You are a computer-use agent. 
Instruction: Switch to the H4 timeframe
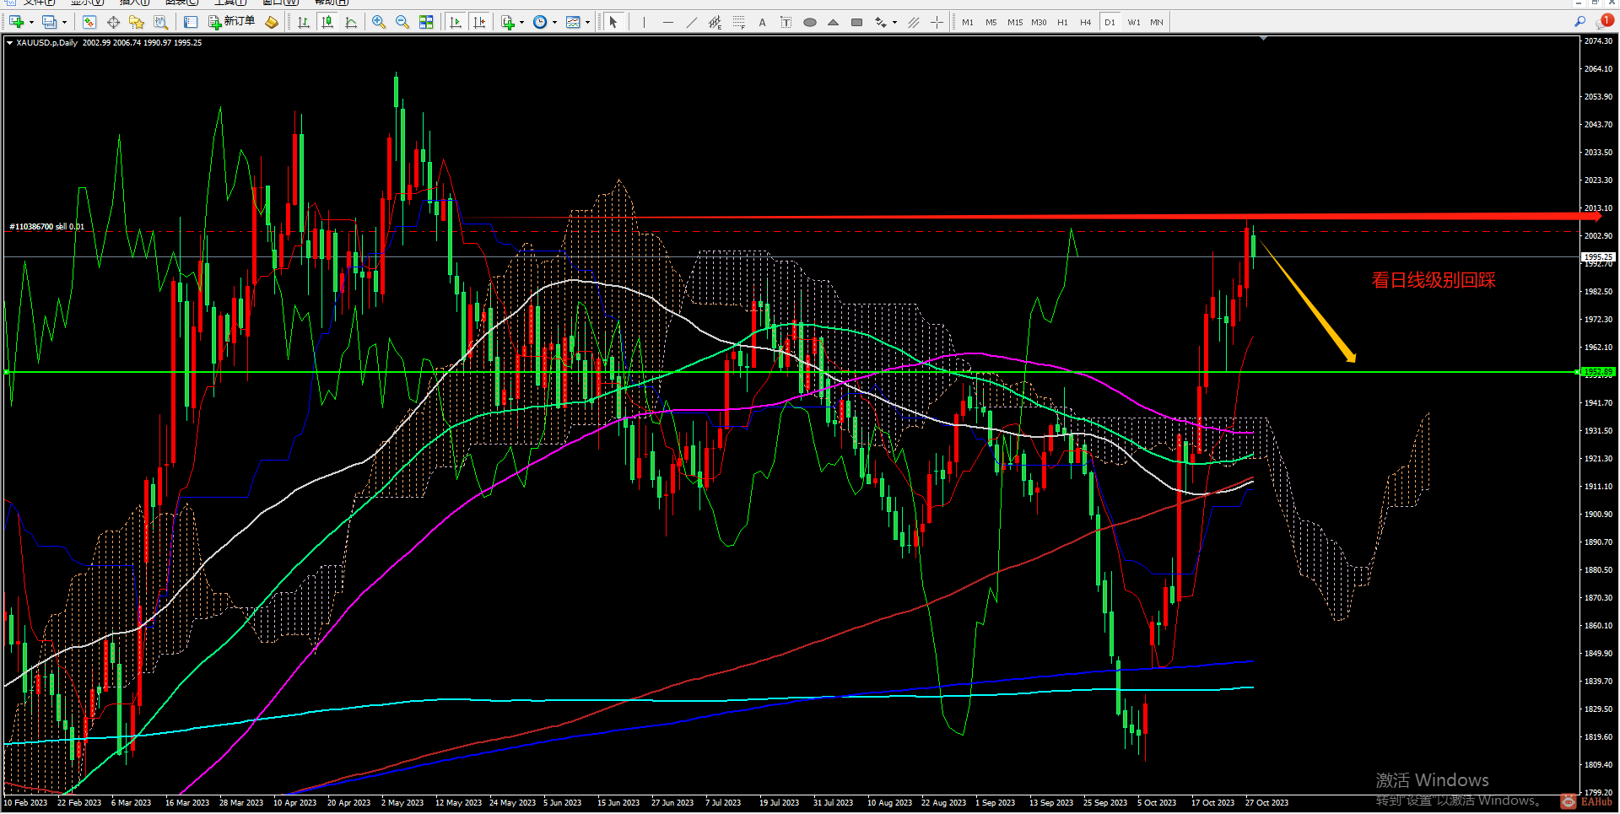(x=1086, y=22)
